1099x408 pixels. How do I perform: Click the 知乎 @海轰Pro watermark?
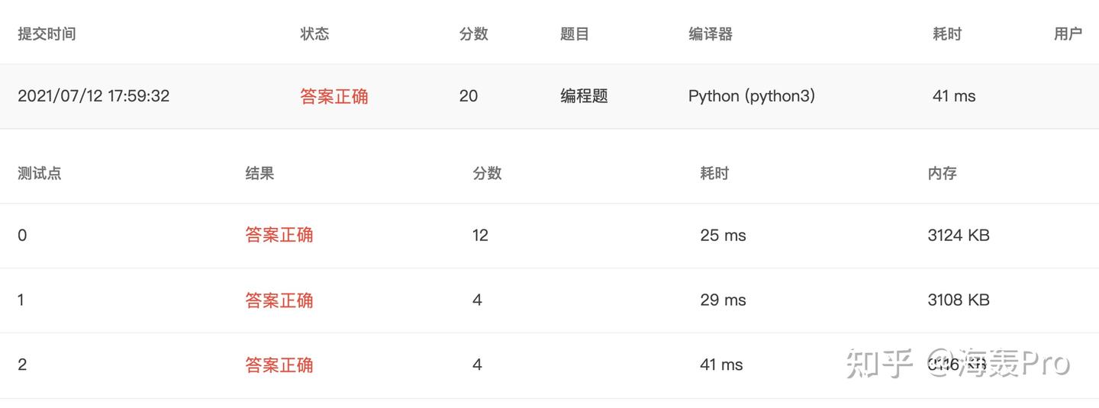(x=958, y=365)
